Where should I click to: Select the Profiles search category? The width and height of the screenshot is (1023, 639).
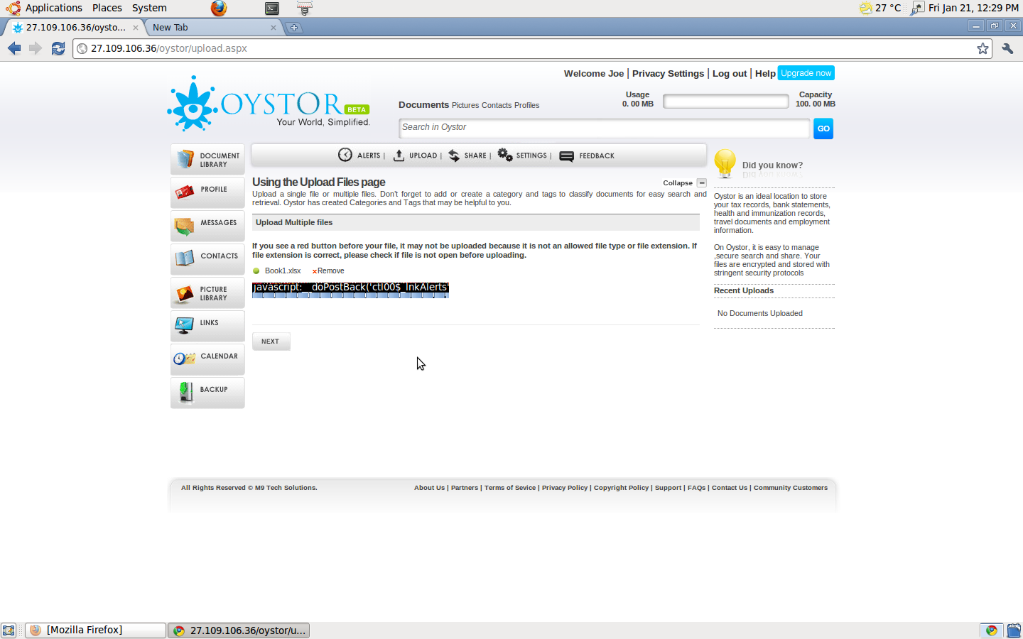[x=527, y=105]
